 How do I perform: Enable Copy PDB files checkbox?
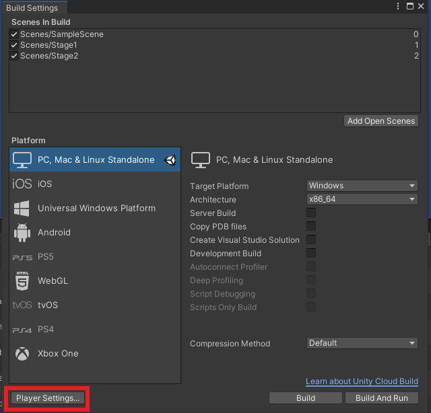pos(311,226)
